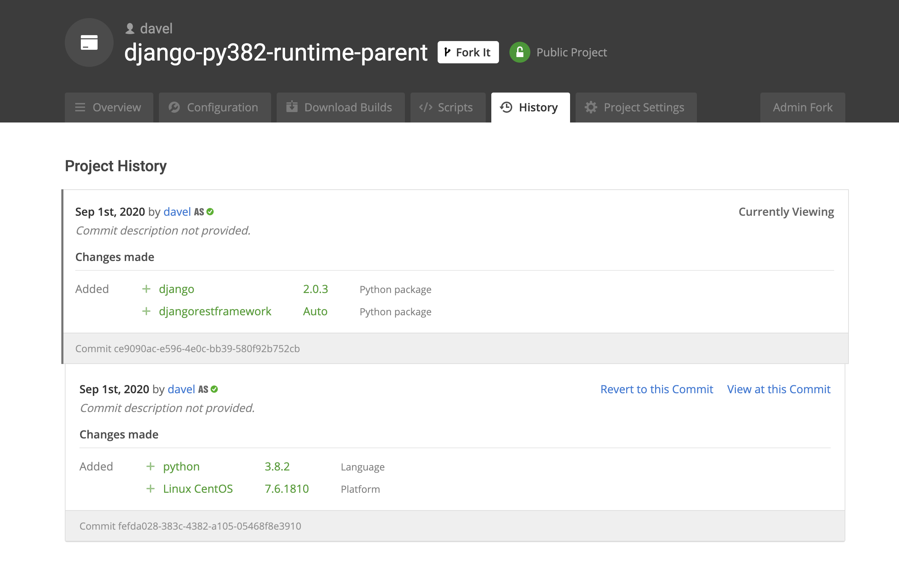Click the Fork It button
Screen dimensions: 899x570
tap(468, 52)
